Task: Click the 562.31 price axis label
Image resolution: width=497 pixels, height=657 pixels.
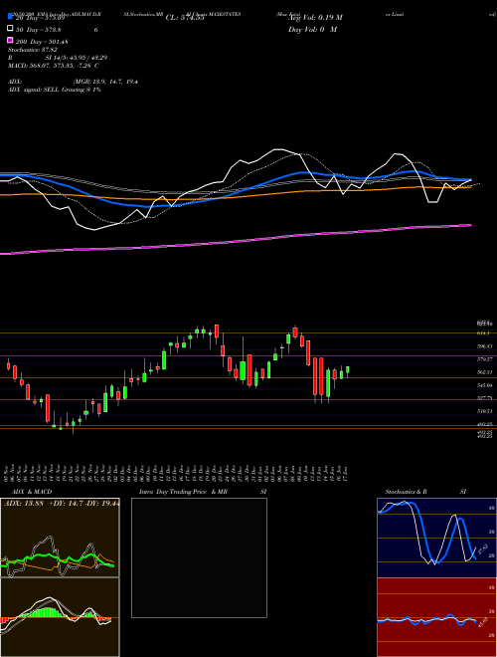Action: 484,372
